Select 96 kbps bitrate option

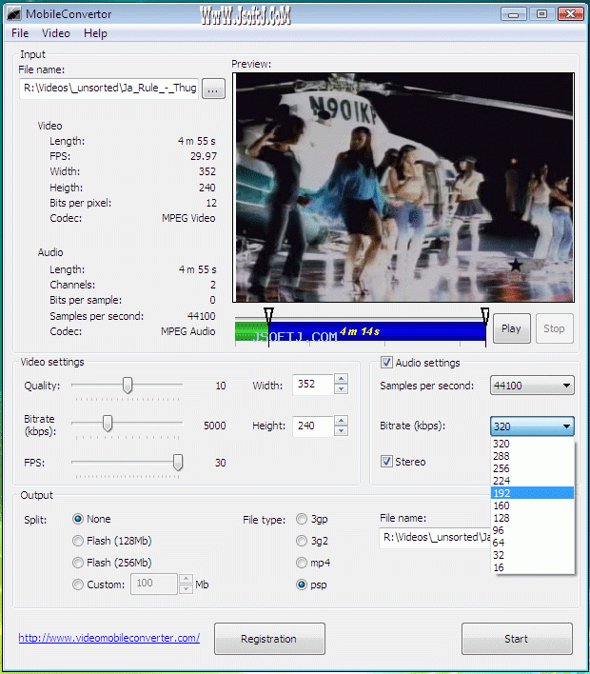(x=532, y=530)
